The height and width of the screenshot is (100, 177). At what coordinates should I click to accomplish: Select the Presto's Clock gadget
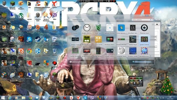(x=75, y=41)
